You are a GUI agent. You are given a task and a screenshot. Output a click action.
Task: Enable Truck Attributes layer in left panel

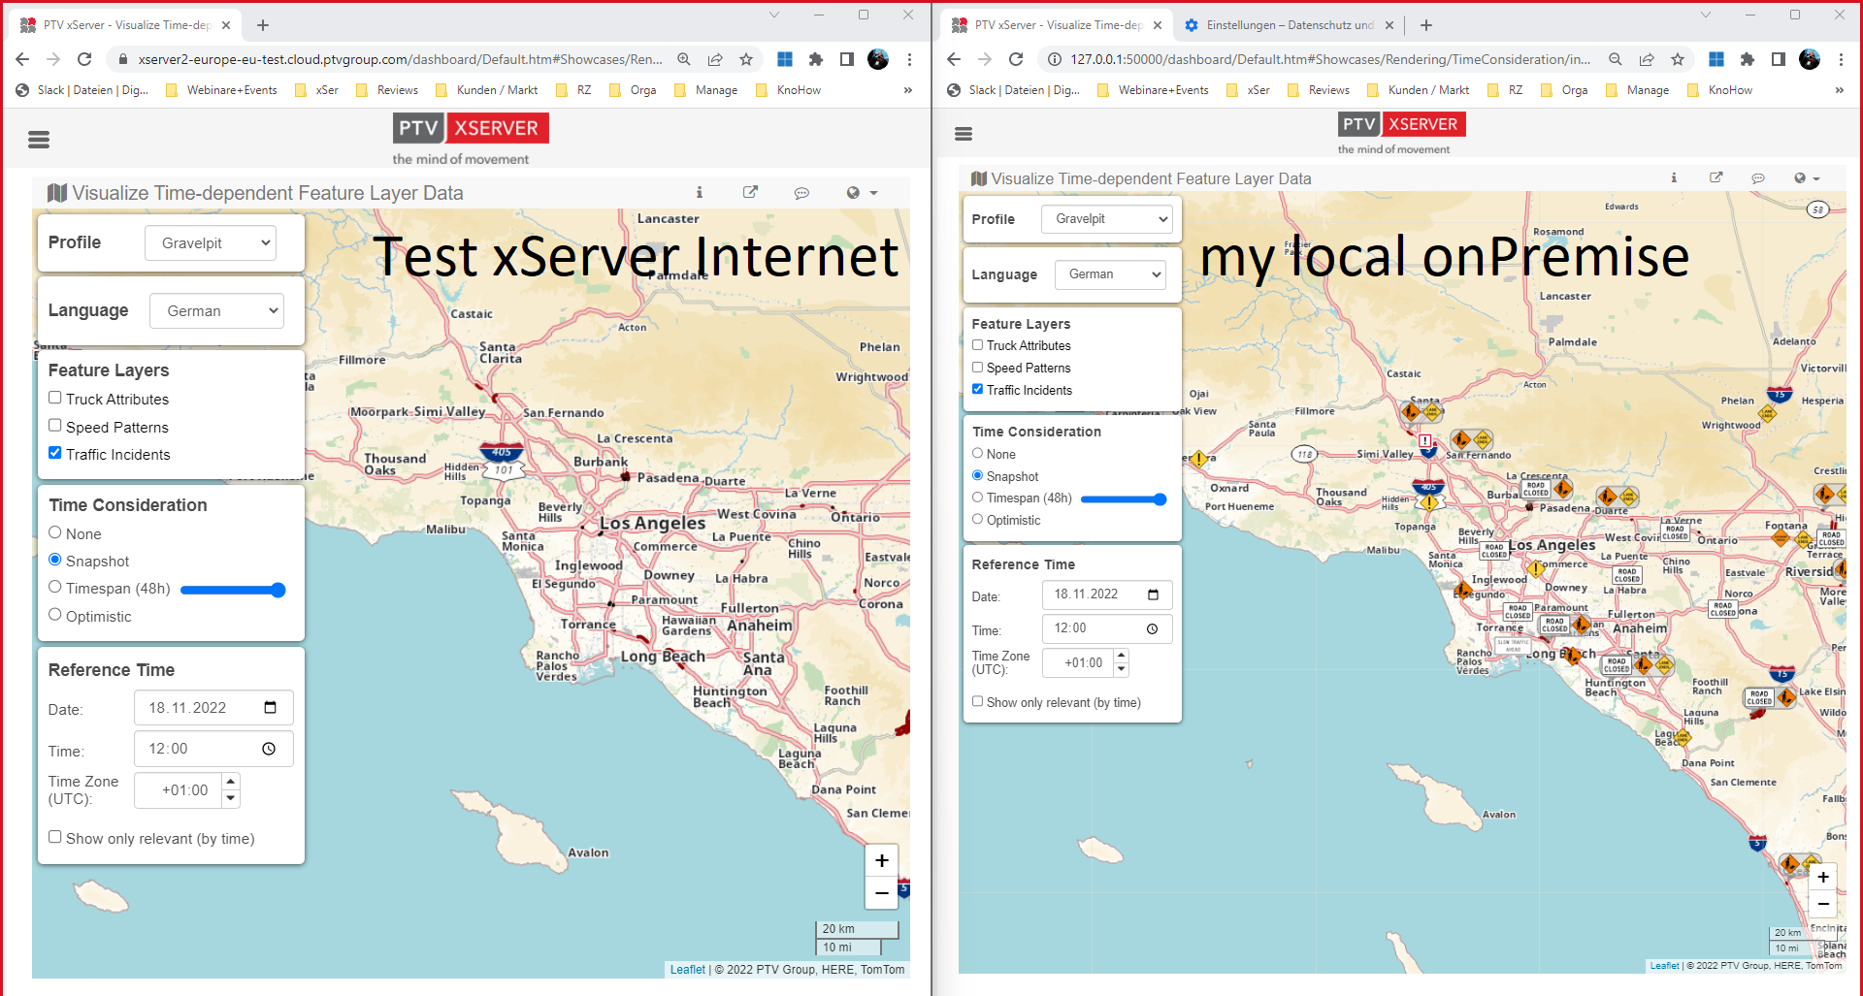tap(55, 398)
